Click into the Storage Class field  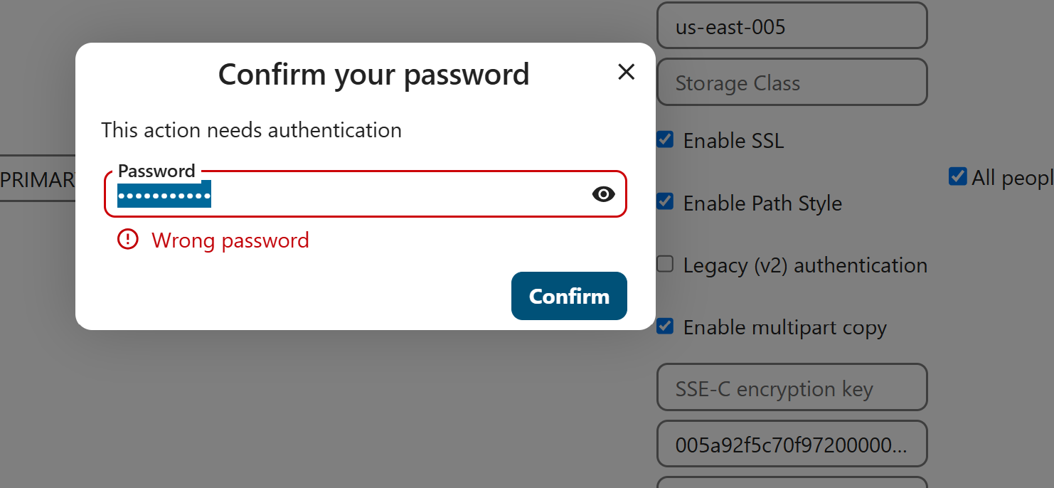point(792,83)
